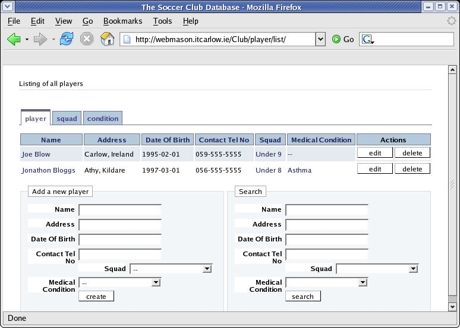Click the Under 9 squad link

click(x=269, y=154)
